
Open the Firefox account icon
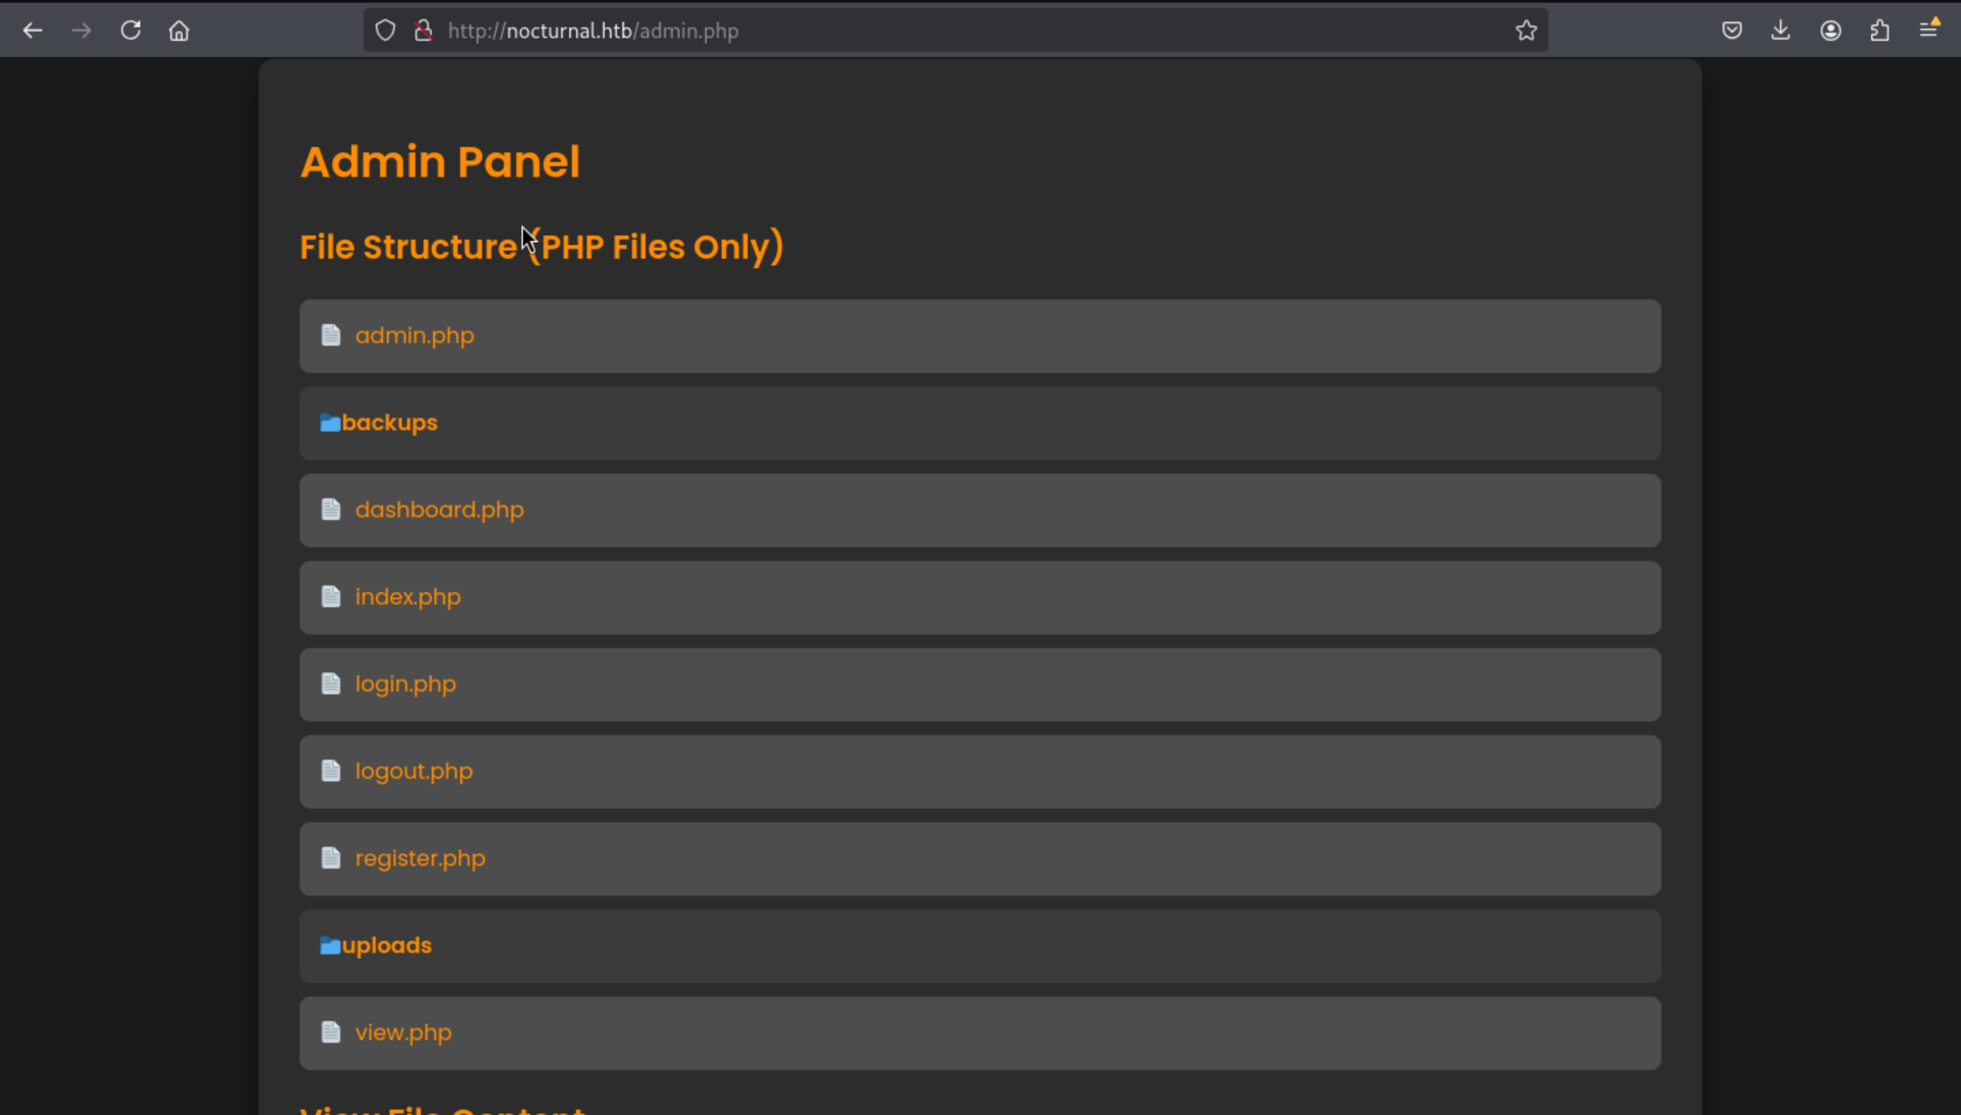[x=1831, y=31]
